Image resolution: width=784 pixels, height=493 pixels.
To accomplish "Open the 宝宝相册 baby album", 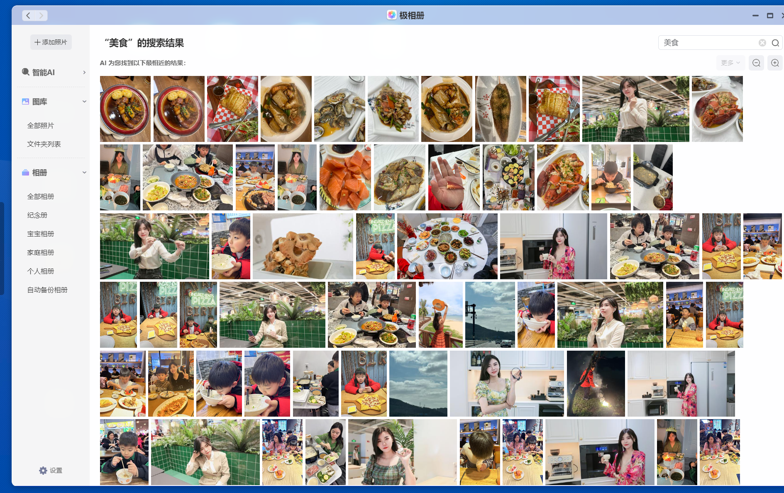I will tap(40, 234).
